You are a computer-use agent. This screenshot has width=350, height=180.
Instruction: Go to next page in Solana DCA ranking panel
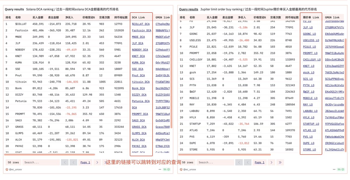point(97,162)
